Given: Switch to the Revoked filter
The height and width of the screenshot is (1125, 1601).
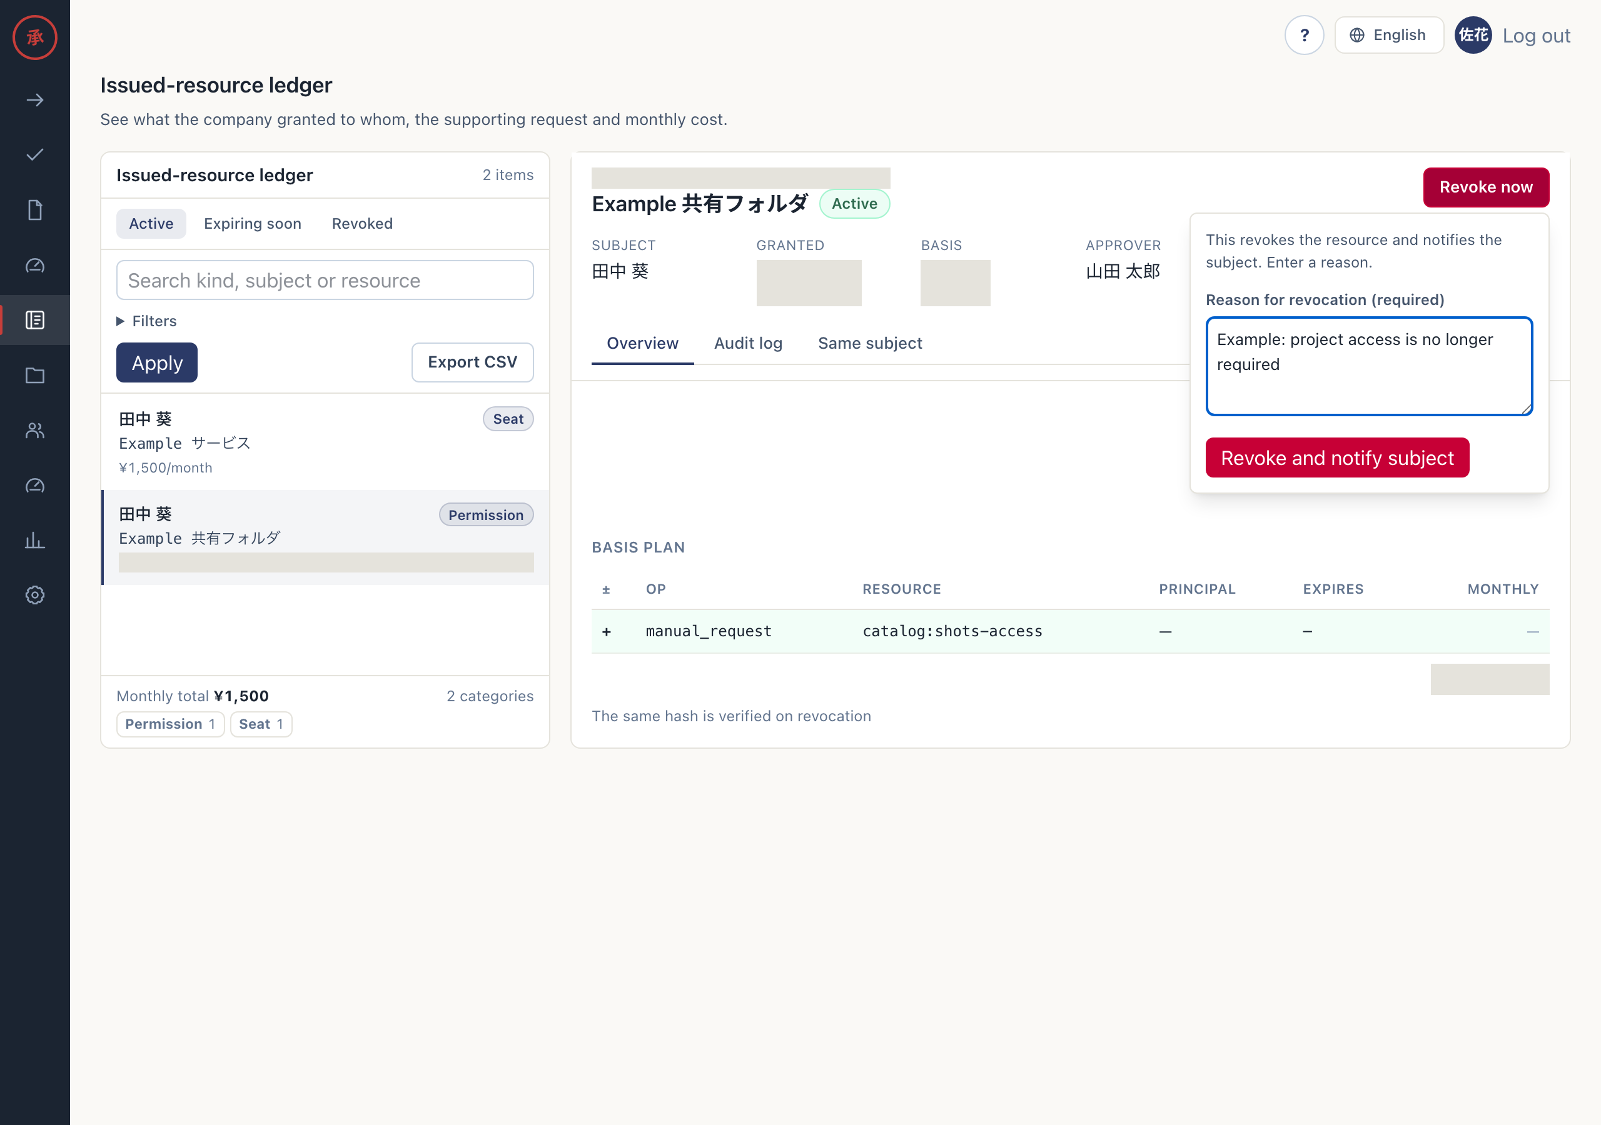Looking at the screenshot, I should [x=362, y=224].
